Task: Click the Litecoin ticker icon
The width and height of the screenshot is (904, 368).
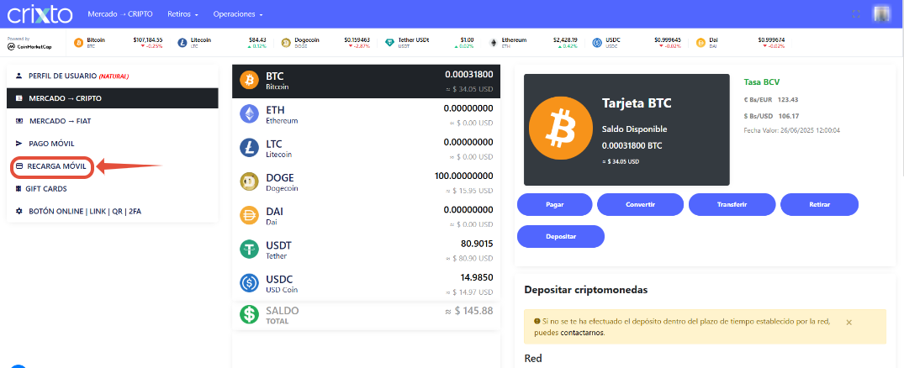Action: click(x=182, y=43)
